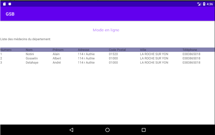Open recent apps with square button
Image resolution: width=215 pixels, height=135 pixels.
coord(143,130)
